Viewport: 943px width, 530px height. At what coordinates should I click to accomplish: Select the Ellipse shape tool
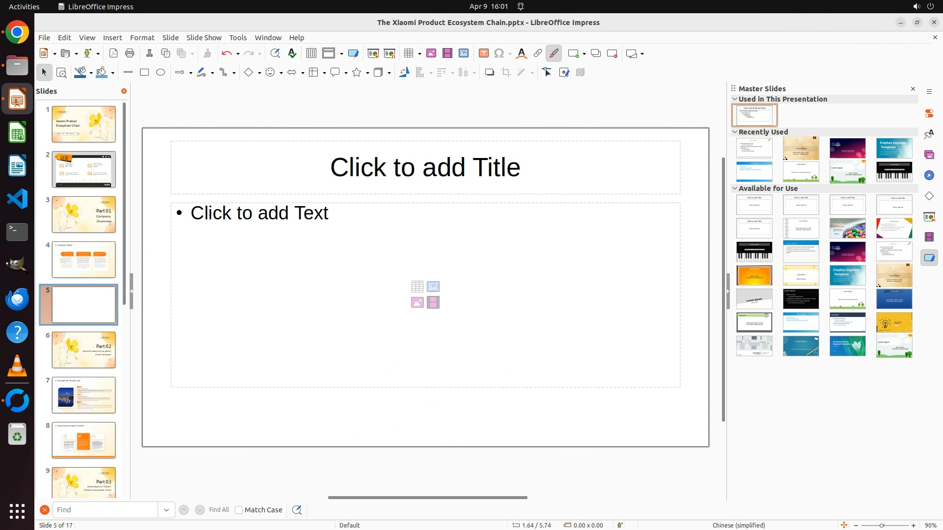coord(161,72)
